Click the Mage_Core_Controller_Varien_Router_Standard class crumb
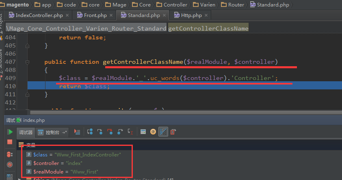The image size is (342, 180). click(86, 28)
